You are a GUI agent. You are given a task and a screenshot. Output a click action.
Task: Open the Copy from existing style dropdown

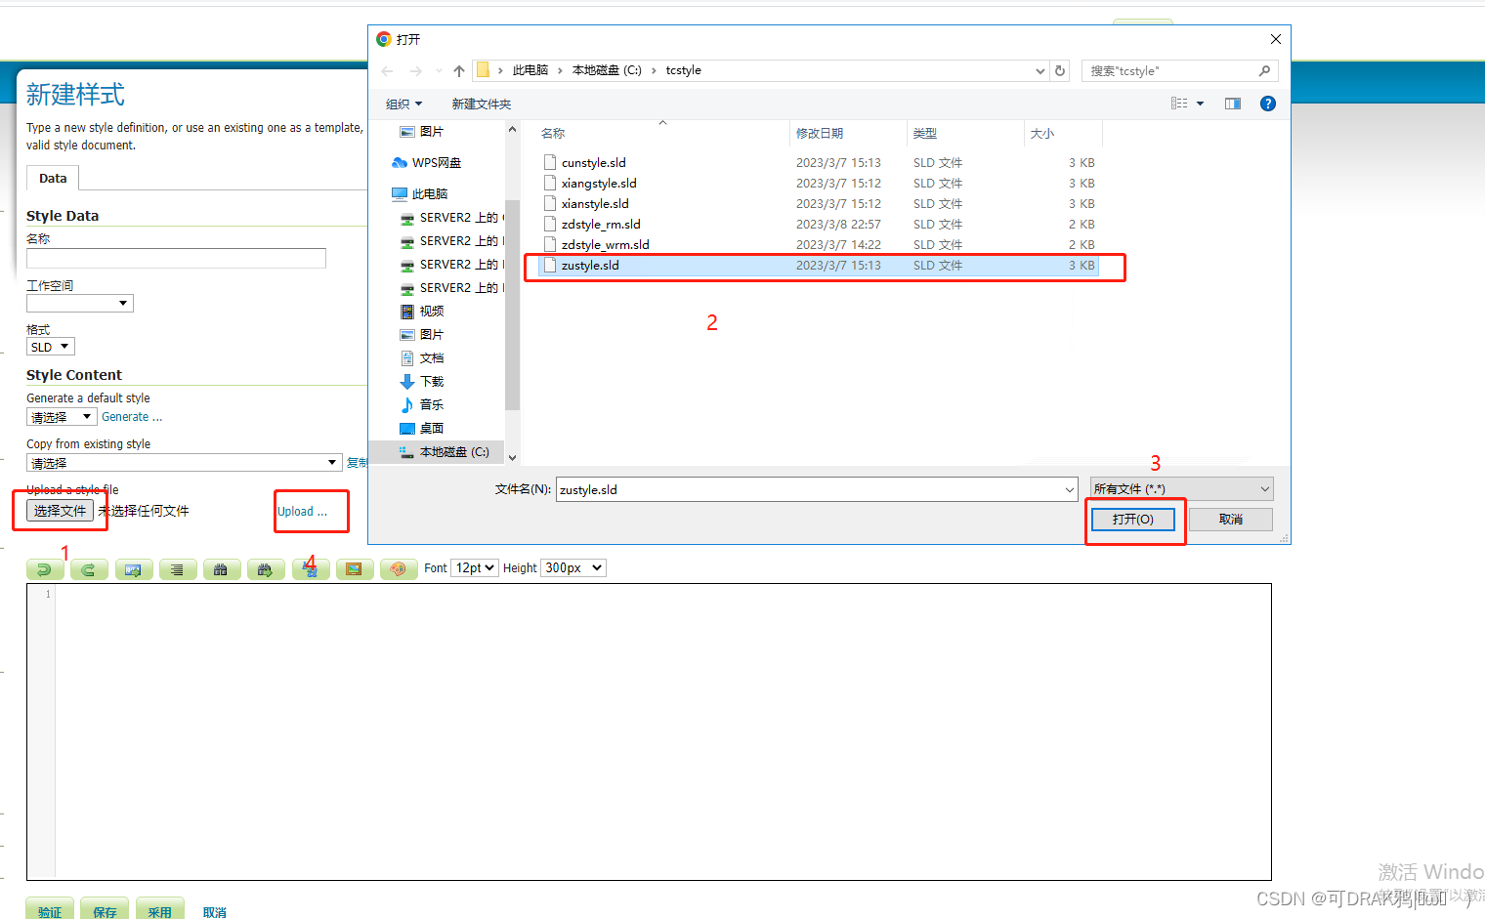pos(184,463)
